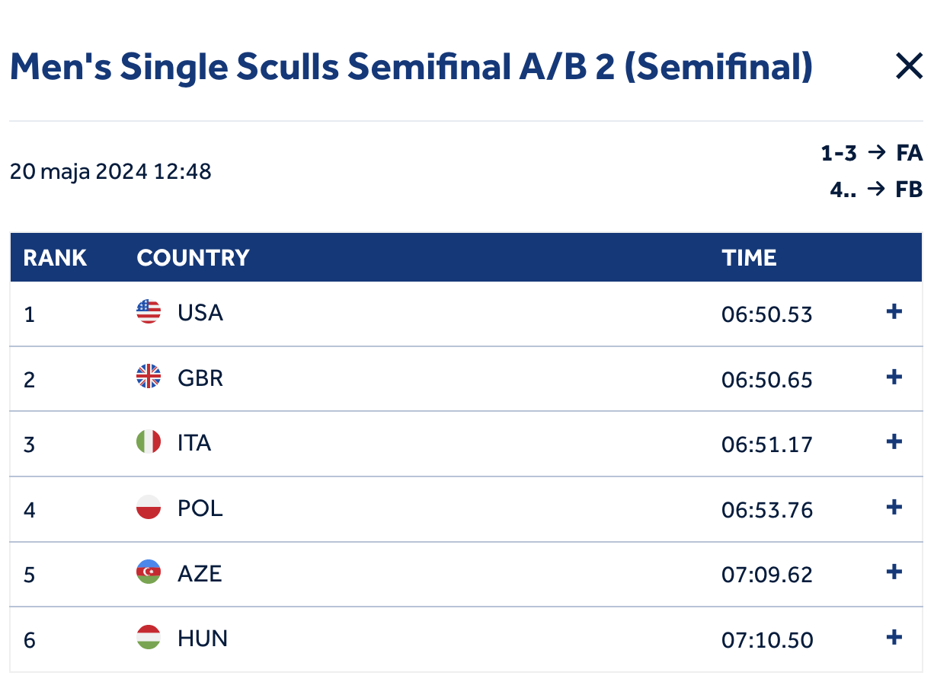
Task: Close the Men's Single Sculls Semifinal dialog
Action: coord(909,67)
